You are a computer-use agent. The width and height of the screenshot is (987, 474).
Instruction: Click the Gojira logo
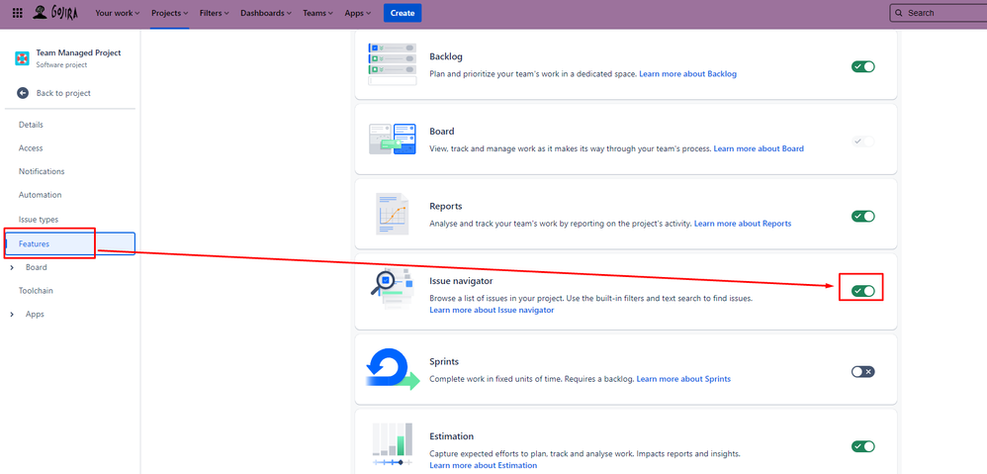pyautogui.click(x=55, y=13)
